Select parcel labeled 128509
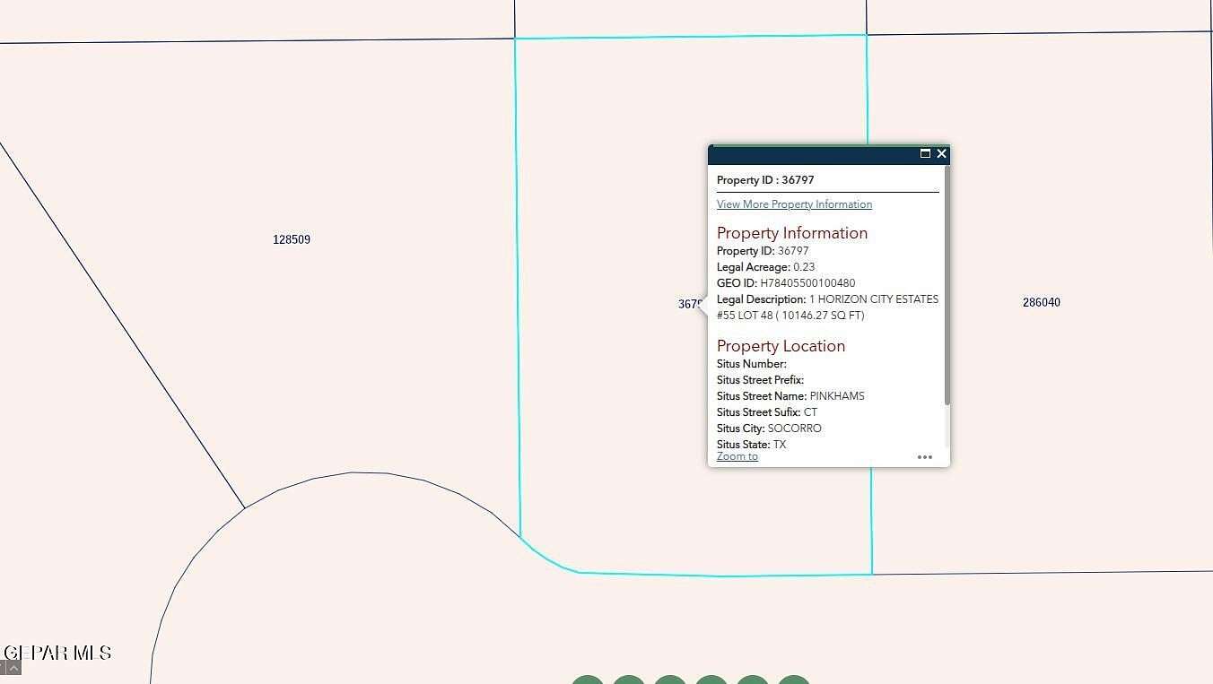The width and height of the screenshot is (1213, 684). (x=291, y=239)
